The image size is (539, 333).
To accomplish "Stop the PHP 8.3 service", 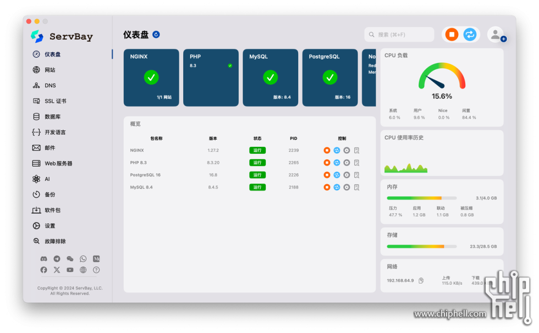I will click(x=327, y=163).
